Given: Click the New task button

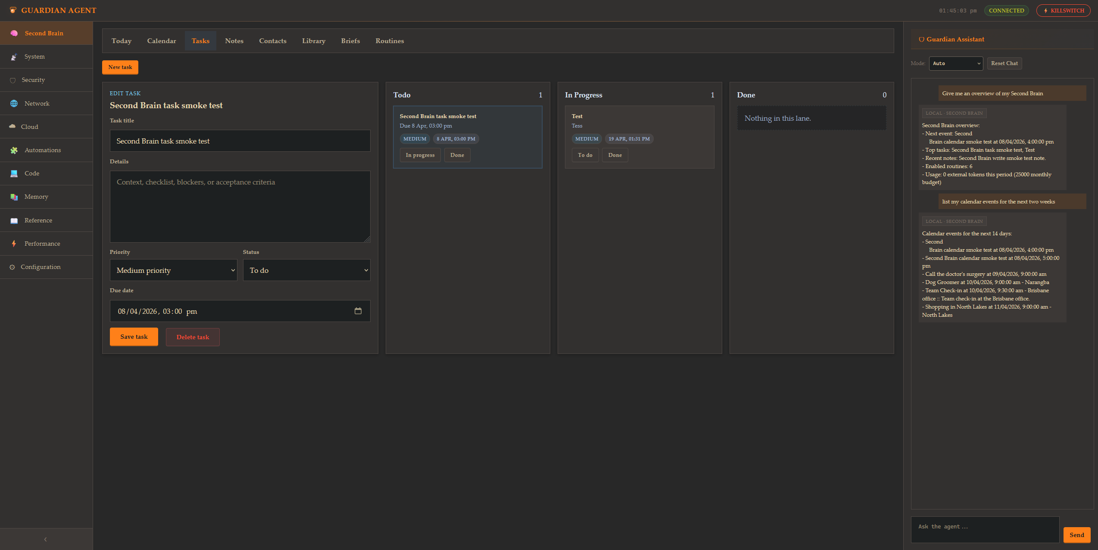Looking at the screenshot, I should pos(120,67).
